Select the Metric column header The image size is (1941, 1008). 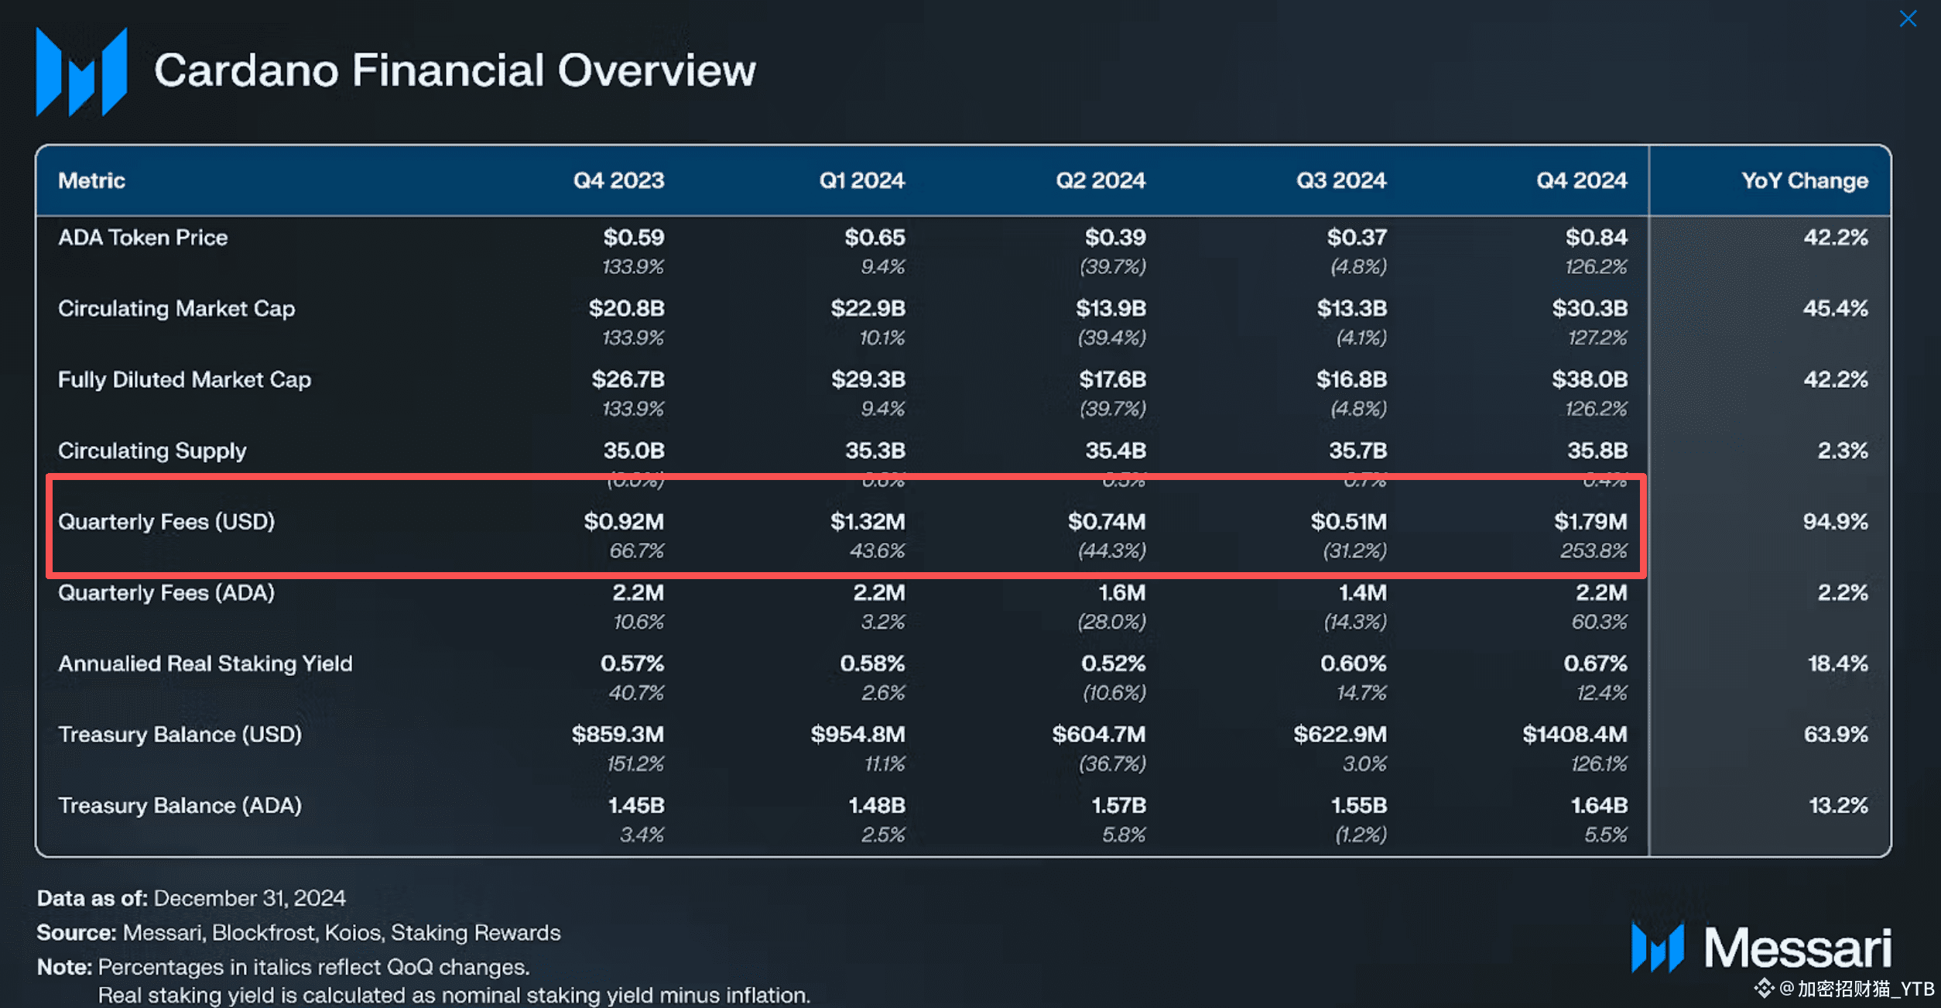coord(91,180)
